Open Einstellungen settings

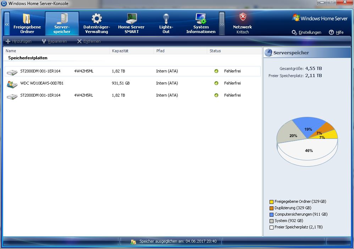[x=306, y=32]
